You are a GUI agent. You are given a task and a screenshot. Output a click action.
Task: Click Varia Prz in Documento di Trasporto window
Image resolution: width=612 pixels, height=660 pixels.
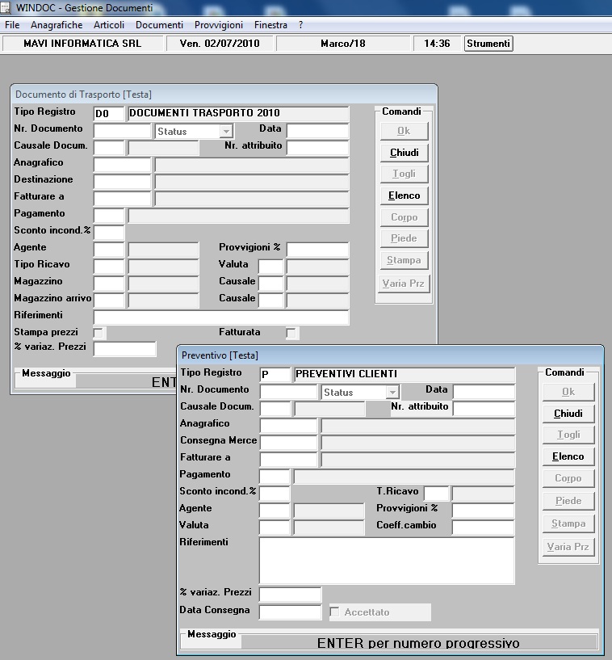(x=404, y=284)
